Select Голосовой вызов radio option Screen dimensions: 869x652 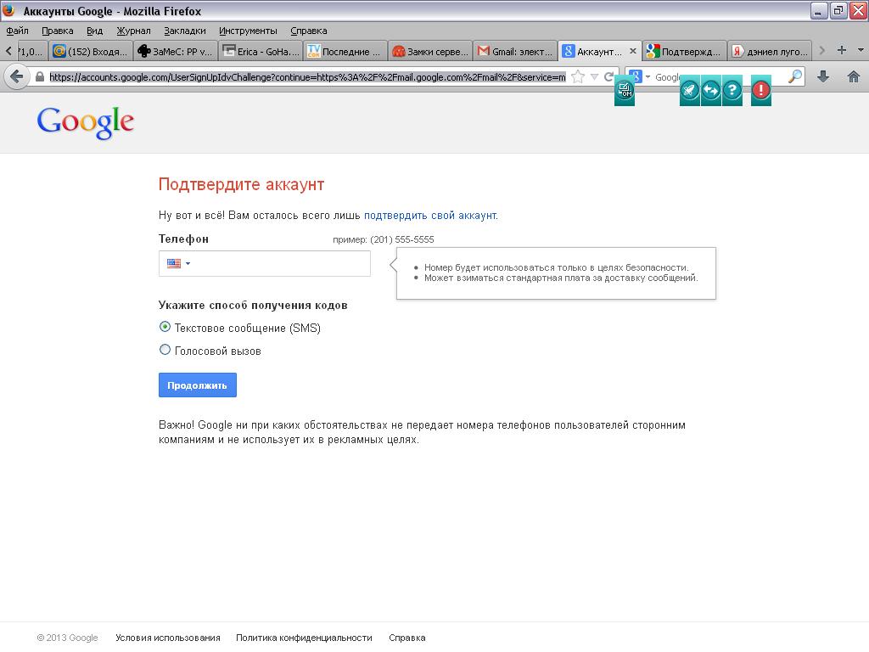coord(165,350)
